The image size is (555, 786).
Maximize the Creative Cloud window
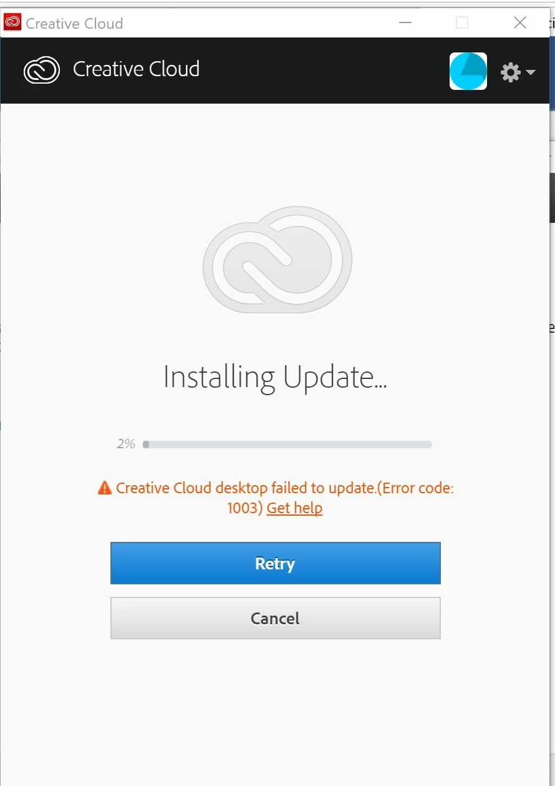pos(462,23)
